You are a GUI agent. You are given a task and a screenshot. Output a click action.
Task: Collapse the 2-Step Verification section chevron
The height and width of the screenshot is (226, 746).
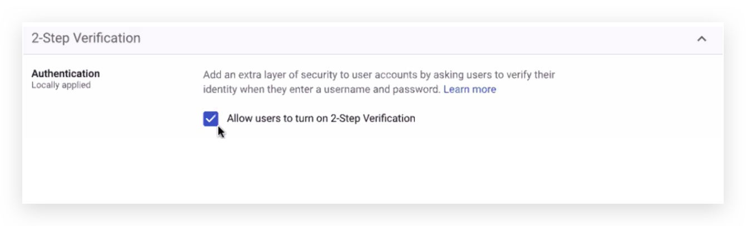pyautogui.click(x=701, y=39)
